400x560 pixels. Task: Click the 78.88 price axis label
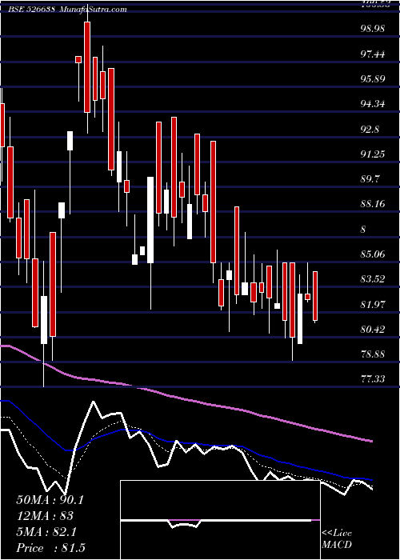[x=373, y=354]
